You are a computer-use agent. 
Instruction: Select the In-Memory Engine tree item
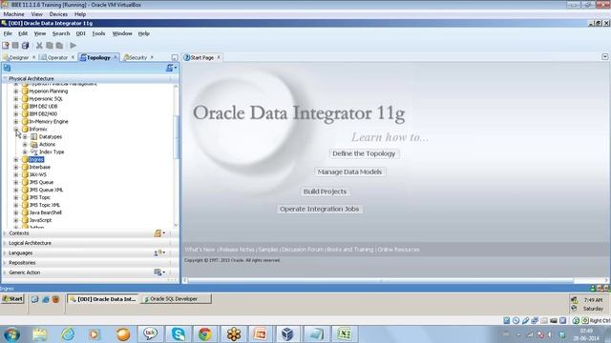(49, 122)
